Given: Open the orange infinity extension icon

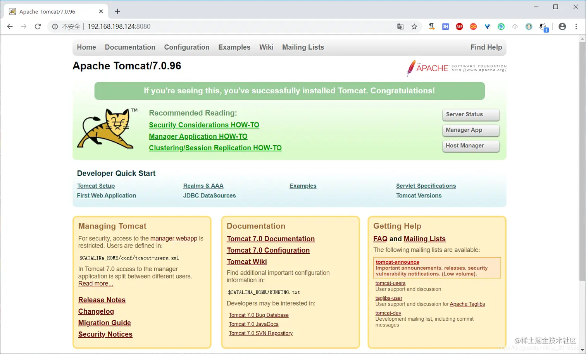Looking at the screenshot, I should [x=473, y=26].
